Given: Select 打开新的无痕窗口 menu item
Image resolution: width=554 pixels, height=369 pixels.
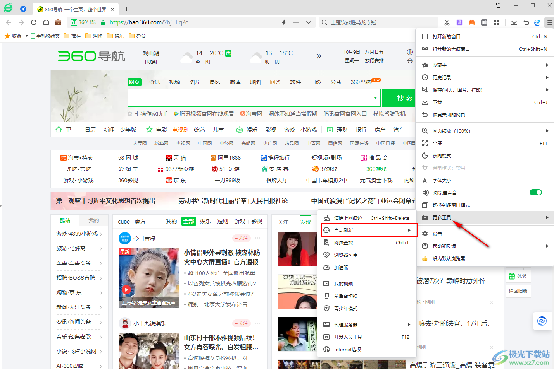Looking at the screenshot, I should [x=485, y=49].
